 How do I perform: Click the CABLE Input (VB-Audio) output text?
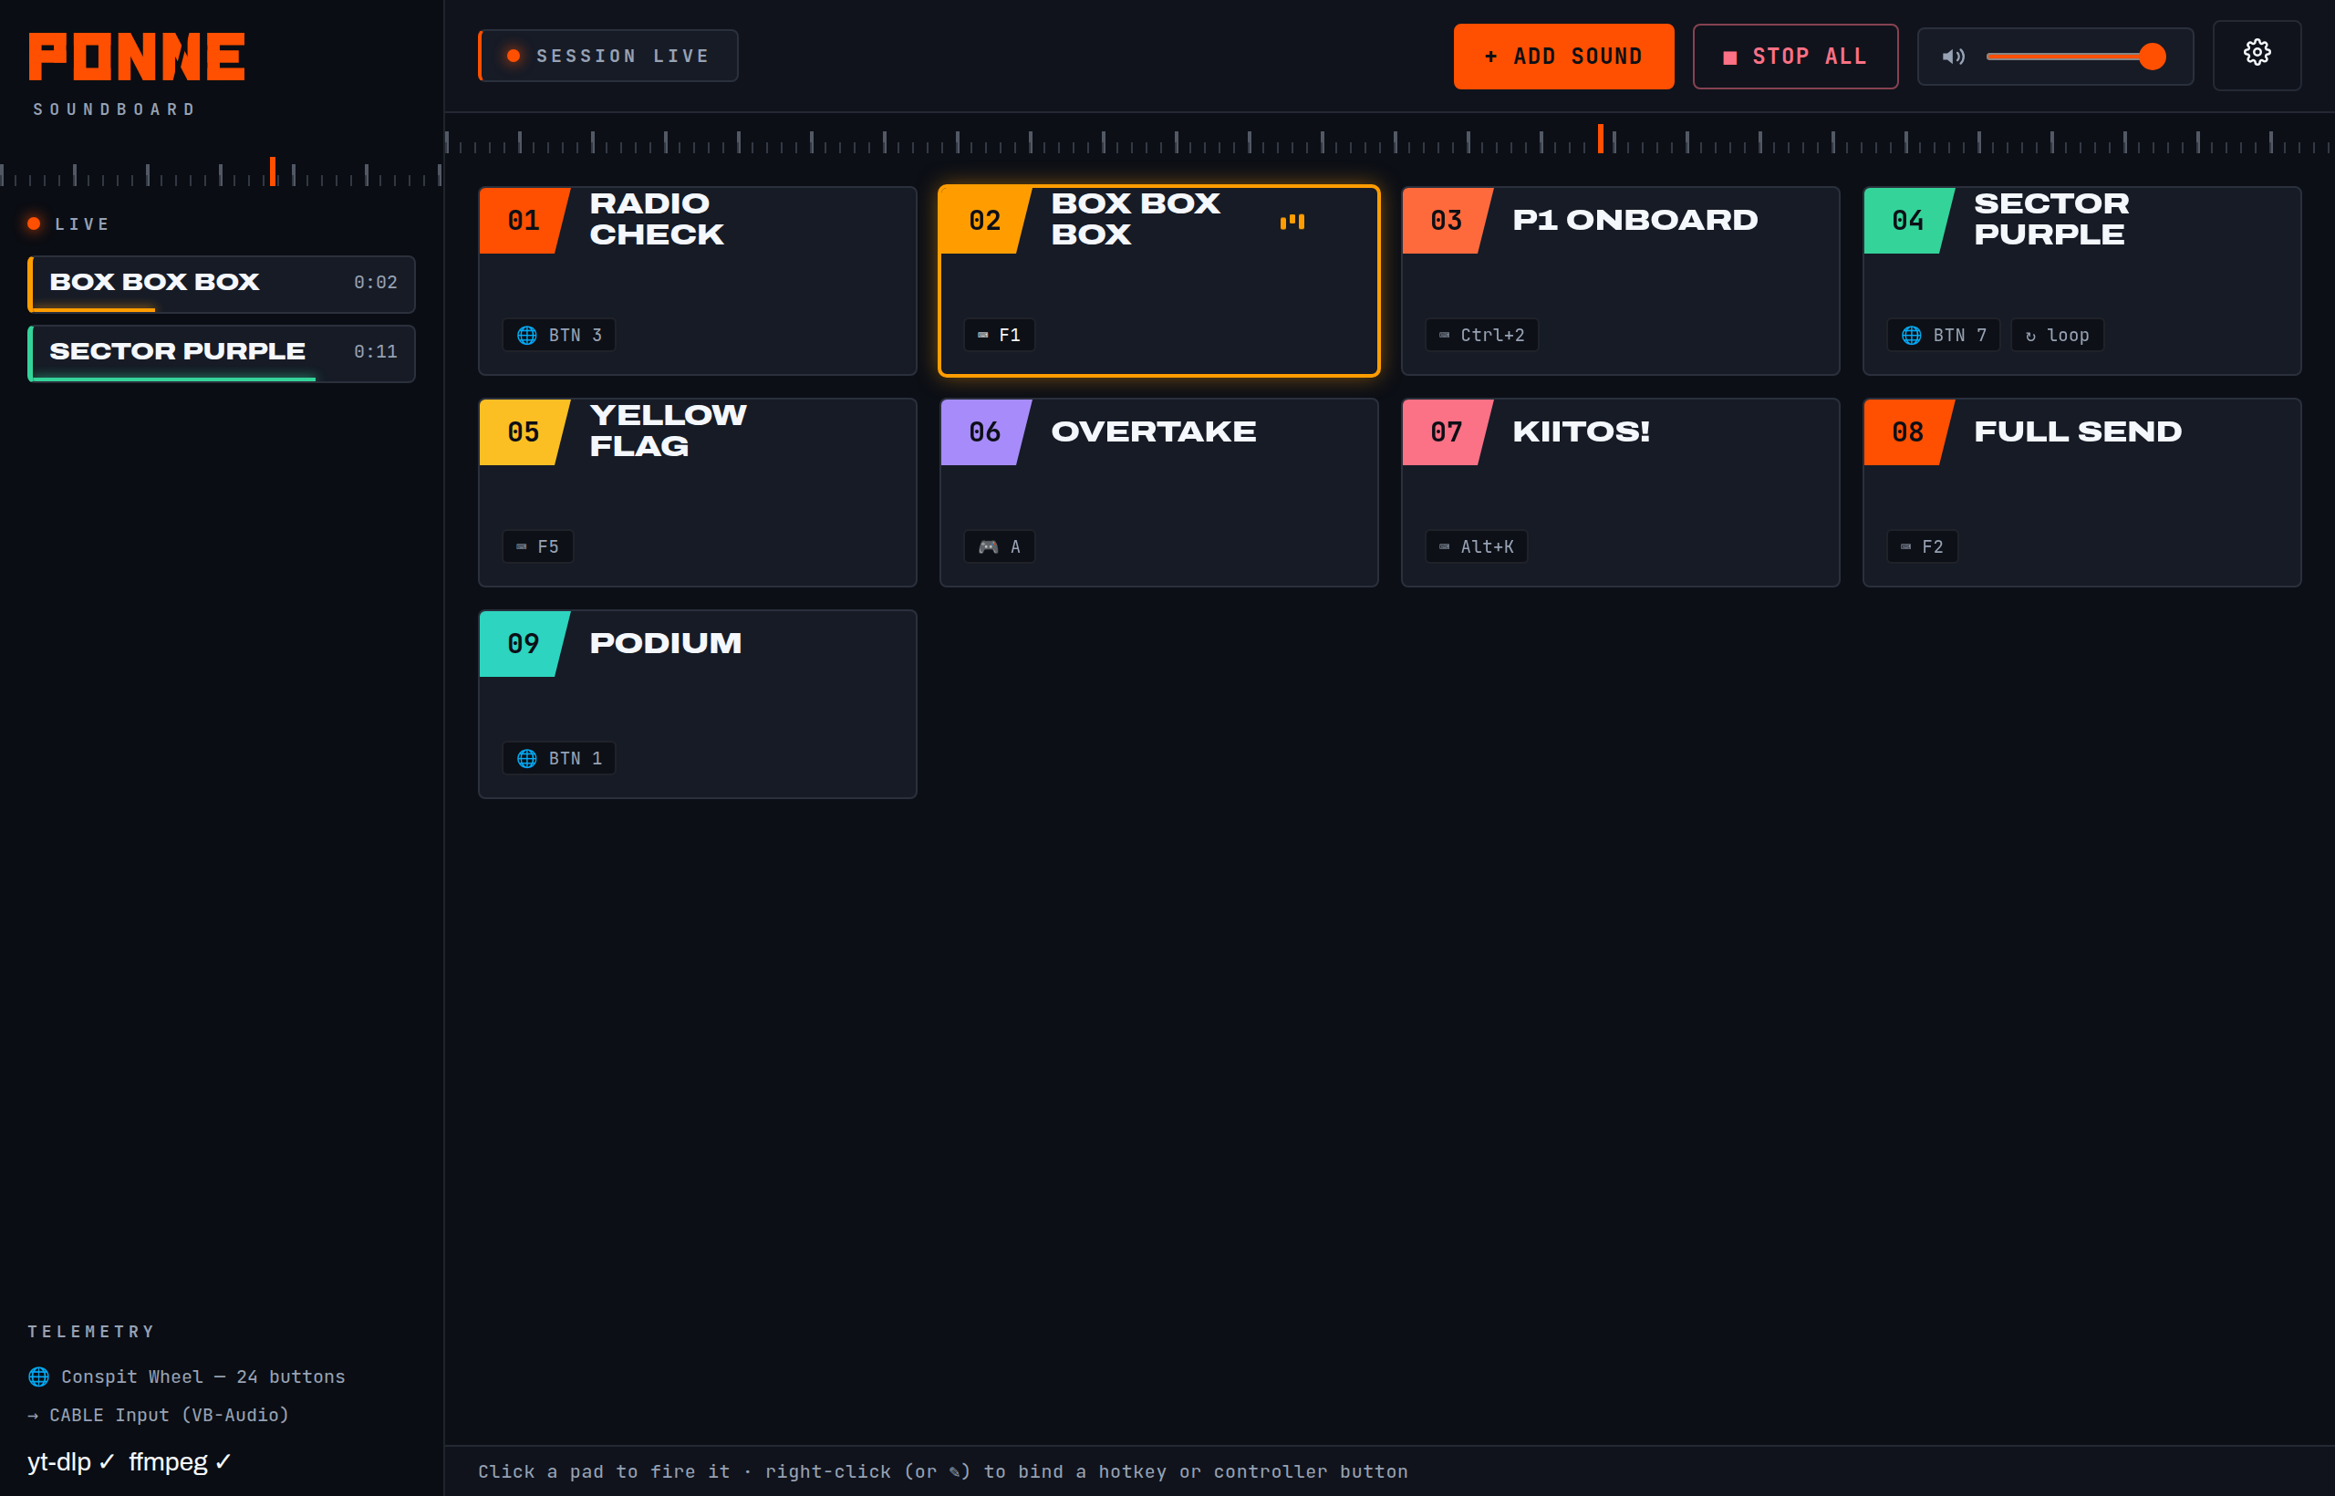(x=169, y=1416)
